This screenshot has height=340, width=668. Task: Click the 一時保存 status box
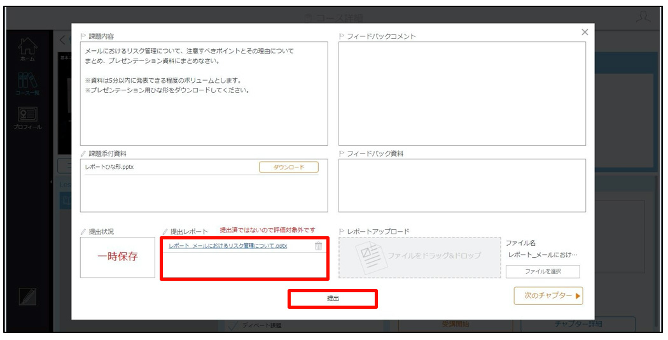tap(118, 257)
